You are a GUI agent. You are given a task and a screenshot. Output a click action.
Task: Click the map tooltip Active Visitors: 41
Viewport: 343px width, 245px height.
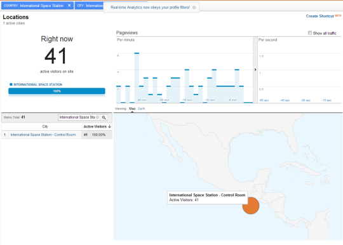(x=184, y=200)
